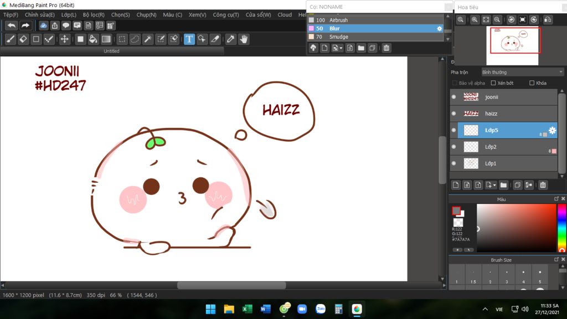Activate the rectangular Select tool
This screenshot has height=319, width=567.
click(122, 39)
